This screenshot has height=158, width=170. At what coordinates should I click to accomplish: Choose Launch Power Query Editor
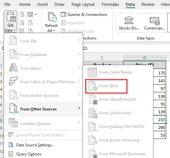pyautogui.click(x=43, y=135)
